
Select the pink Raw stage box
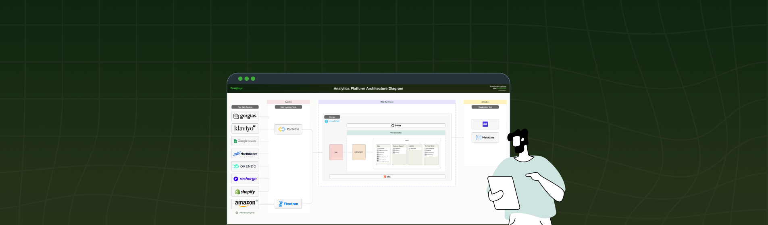[336, 152]
